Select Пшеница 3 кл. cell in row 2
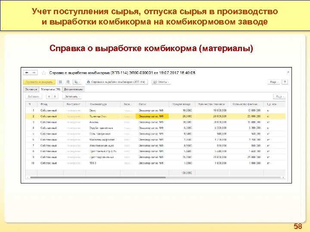Image resolution: width=310 pixels, height=232 pixels. pyautogui.click(x=103, y=116)
